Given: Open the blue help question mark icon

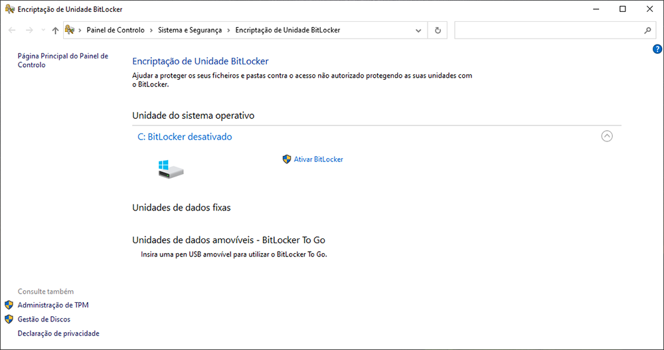Looking at the screenshot, I should point(657,49).
